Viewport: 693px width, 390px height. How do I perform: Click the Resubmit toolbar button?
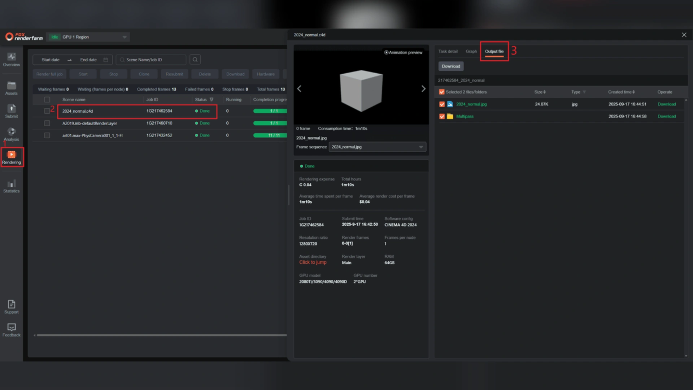[174, 74]
